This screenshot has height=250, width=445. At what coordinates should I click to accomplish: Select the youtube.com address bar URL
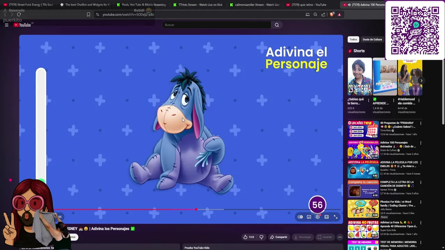point(128,14)
